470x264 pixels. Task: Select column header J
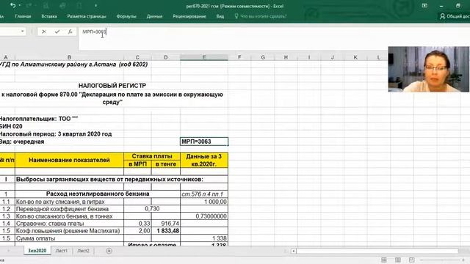(332, 57)
